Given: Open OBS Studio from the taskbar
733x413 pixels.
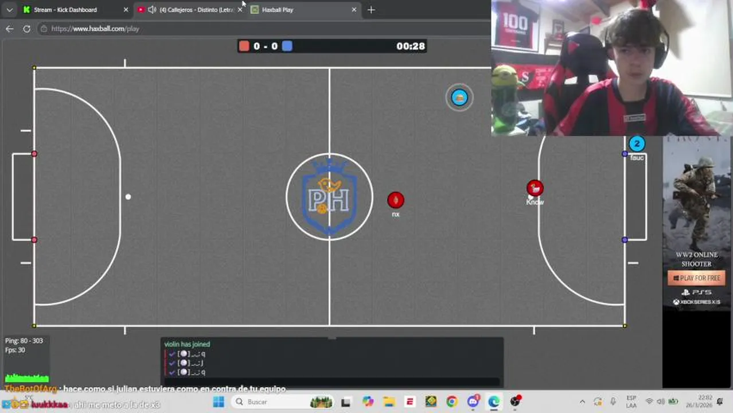Looking at the screenshot, I should 515,402.
